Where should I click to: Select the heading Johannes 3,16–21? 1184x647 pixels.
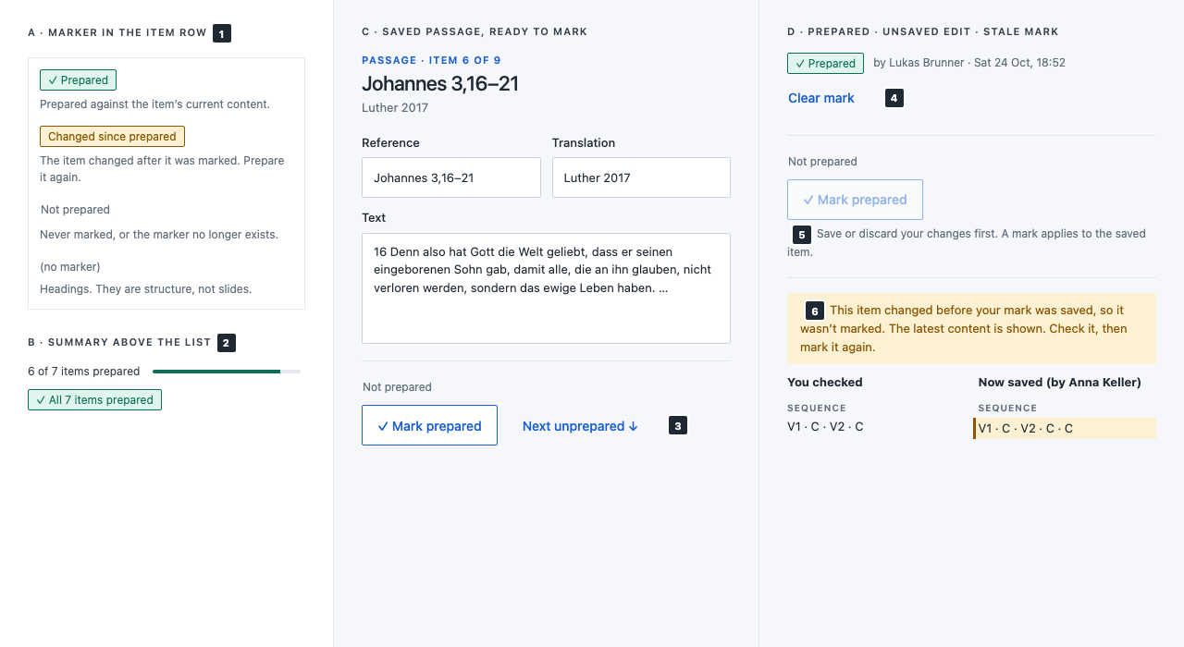click(x=440, y=84)
